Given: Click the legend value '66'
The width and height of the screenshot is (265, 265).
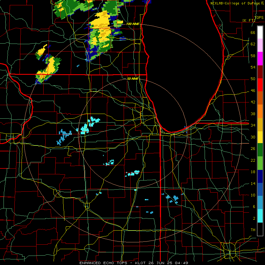Looking at the screenshot, I should [x=253, y=32].
